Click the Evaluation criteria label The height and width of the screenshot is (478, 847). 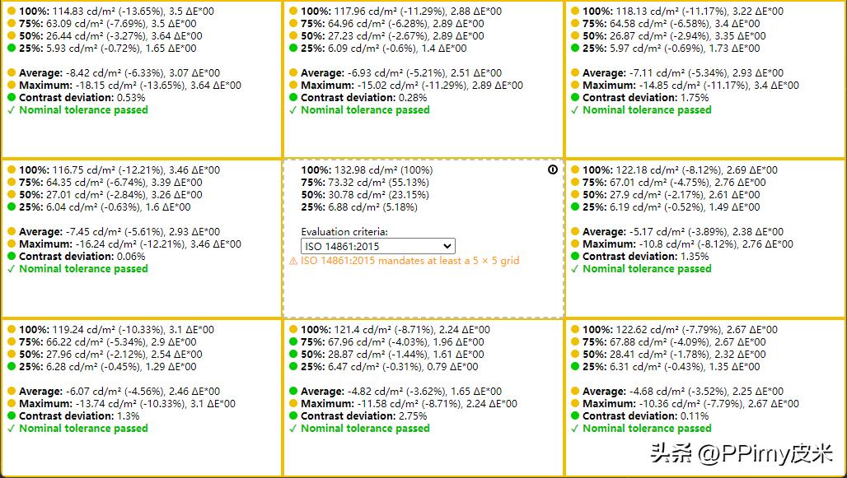point(344,232)
